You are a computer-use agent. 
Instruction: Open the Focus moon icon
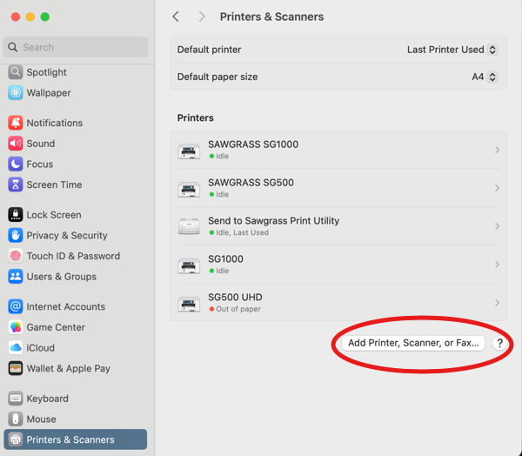pos(16,164)
